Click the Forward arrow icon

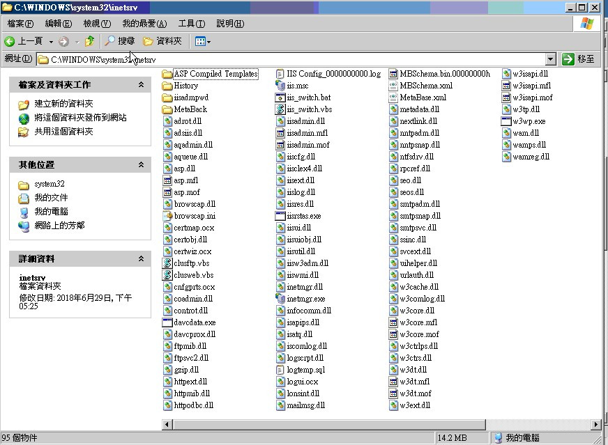click(63, 41)
